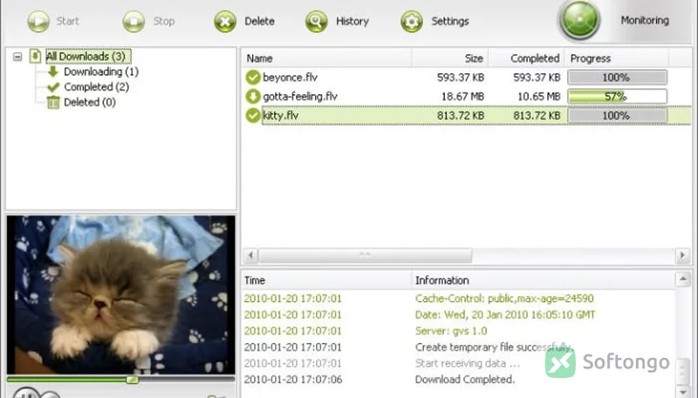The image size is (698, 398).
Task: Click the Date: Wed, 20 Jan 2010 log entry
Action: 505,315
